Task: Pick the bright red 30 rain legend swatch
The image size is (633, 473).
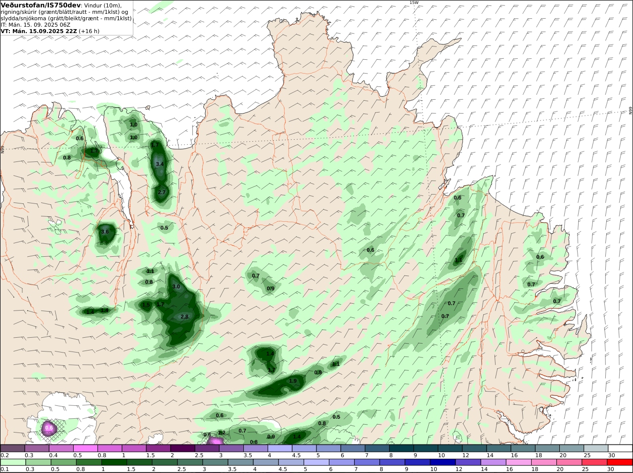Action: [x=620, y=462]
